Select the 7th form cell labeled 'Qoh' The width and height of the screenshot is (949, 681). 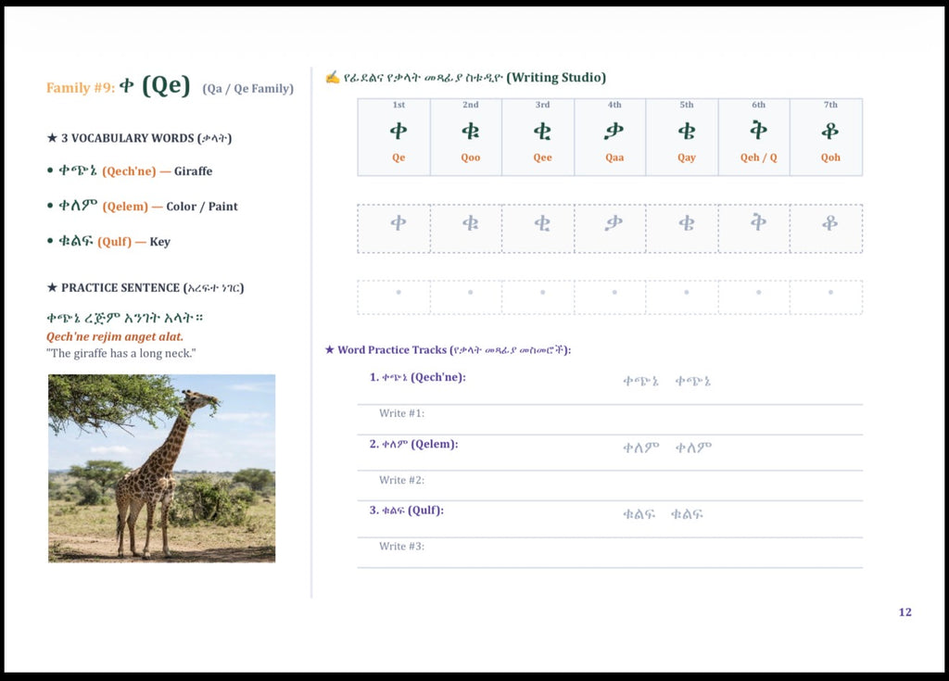pos(826,137)
